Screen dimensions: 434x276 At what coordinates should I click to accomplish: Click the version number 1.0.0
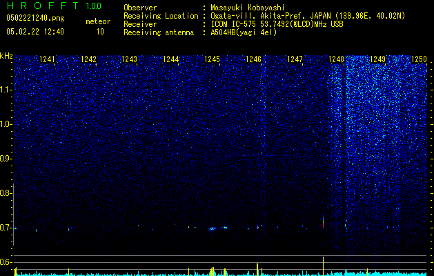click(93, 6)
